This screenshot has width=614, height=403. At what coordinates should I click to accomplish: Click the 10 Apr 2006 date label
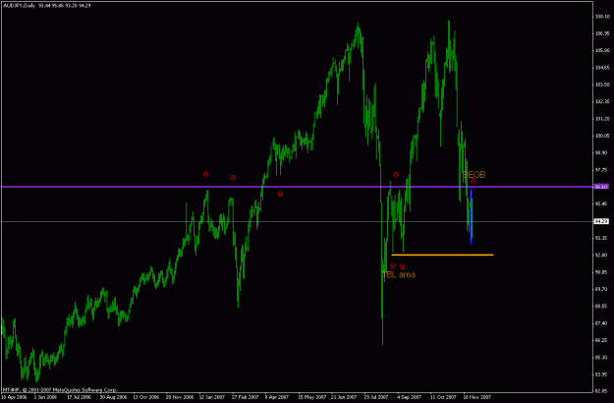click(14, 397)
